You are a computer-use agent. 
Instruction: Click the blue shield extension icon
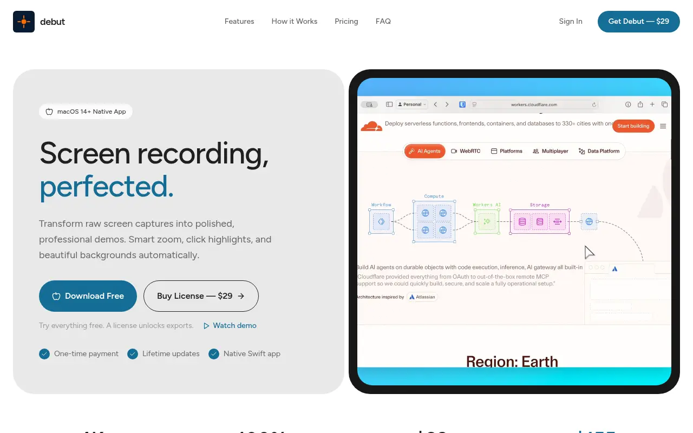462,104
